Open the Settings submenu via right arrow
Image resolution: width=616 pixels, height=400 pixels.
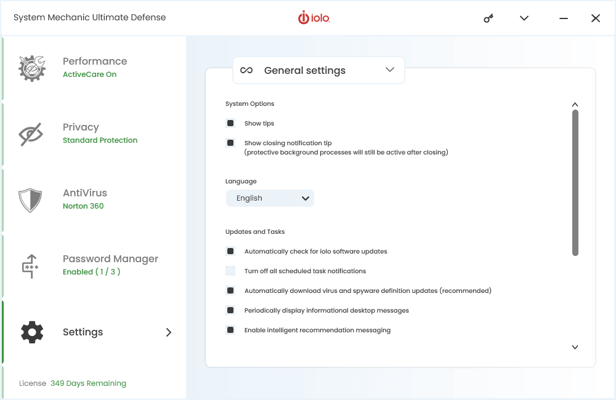(168, 332)
